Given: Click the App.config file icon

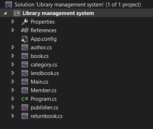Looking at the screenshot, I should (x=25, y=39).
